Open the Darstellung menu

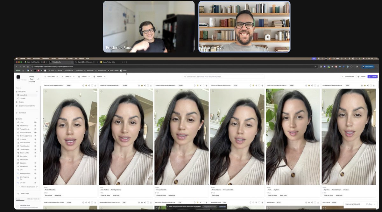[x=46, y=58]
